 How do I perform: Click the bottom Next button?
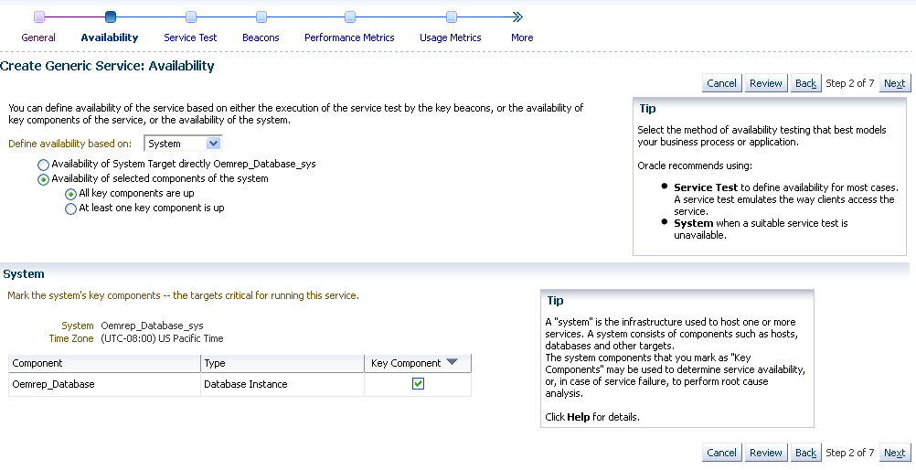[x=894, y=453]
